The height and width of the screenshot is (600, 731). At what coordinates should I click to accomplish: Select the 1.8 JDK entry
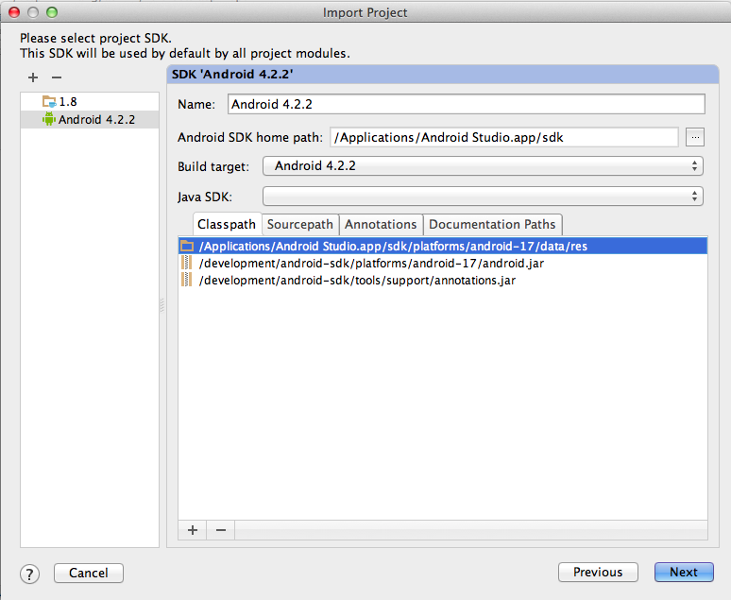(x=90, y=101)
